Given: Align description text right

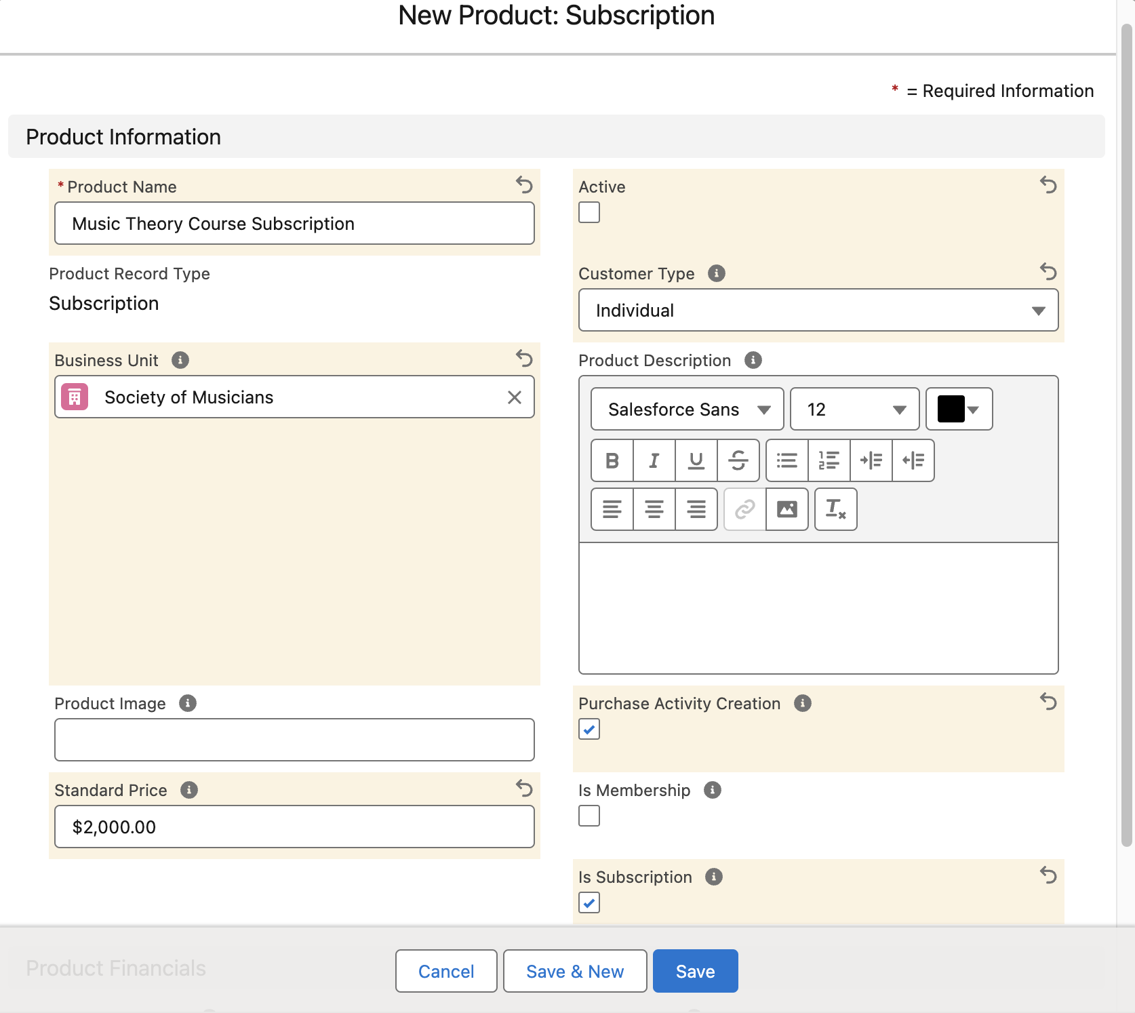Looking at the screenshot, I should [696, 509].
